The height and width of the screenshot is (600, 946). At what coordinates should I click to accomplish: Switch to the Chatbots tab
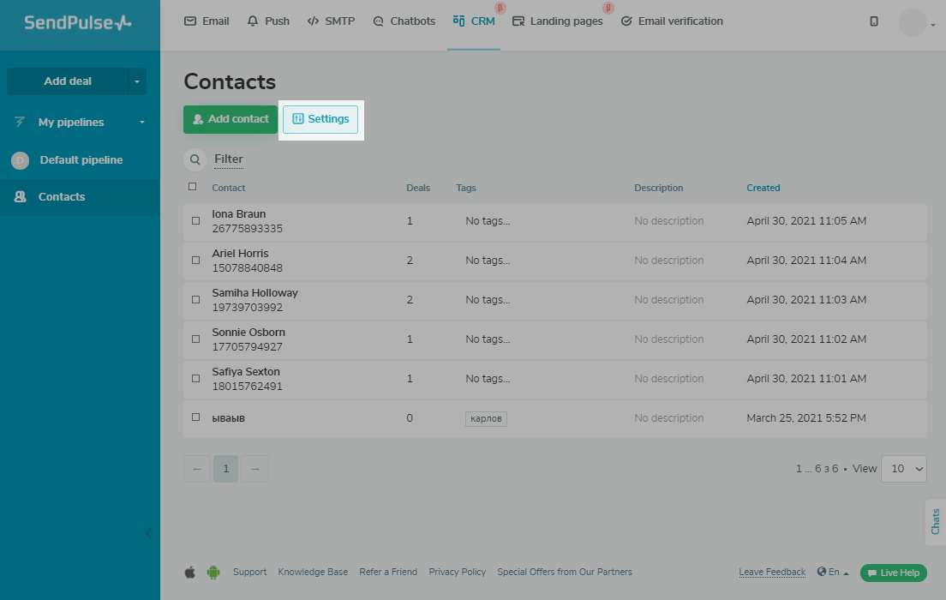click(x=404, y=21)
